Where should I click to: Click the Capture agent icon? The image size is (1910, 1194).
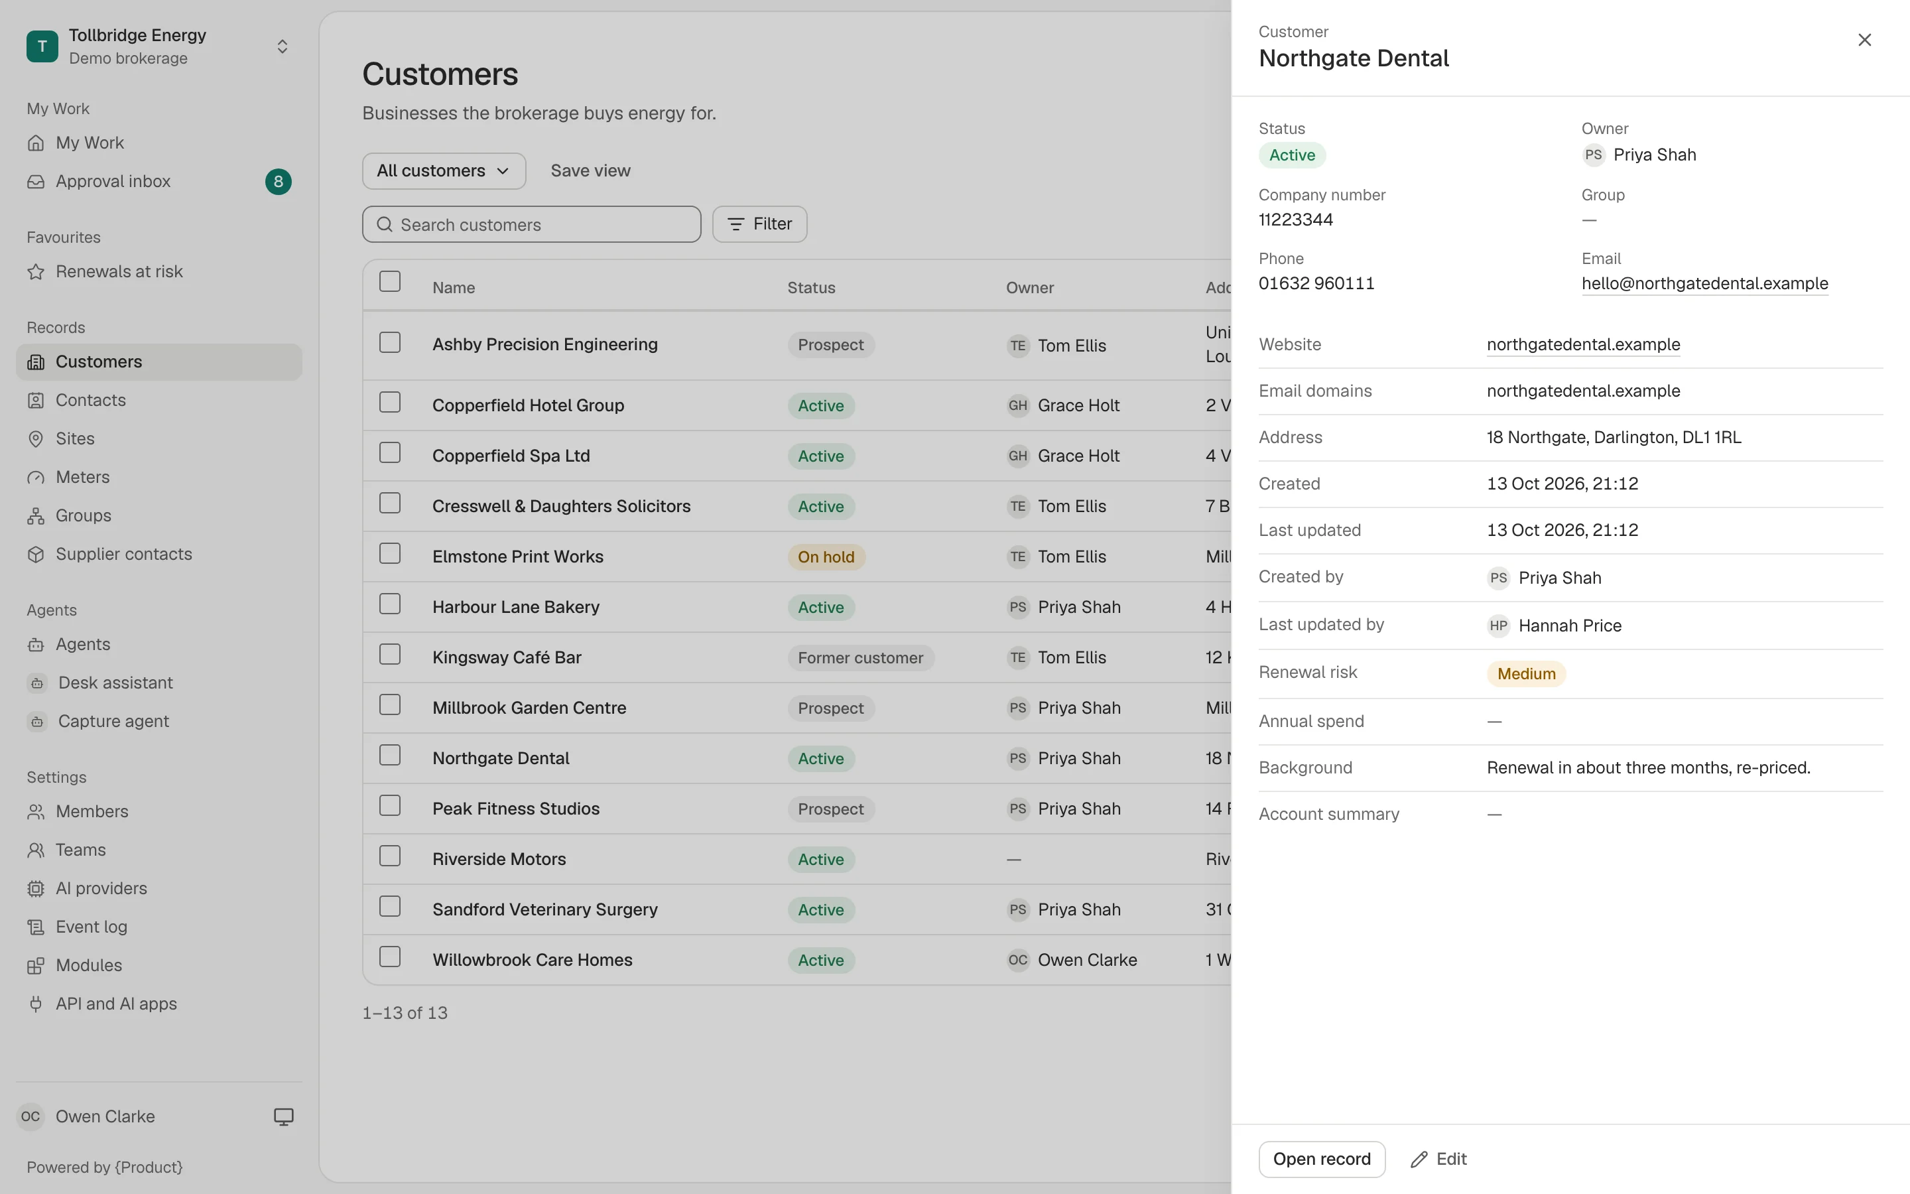[37, 722]
